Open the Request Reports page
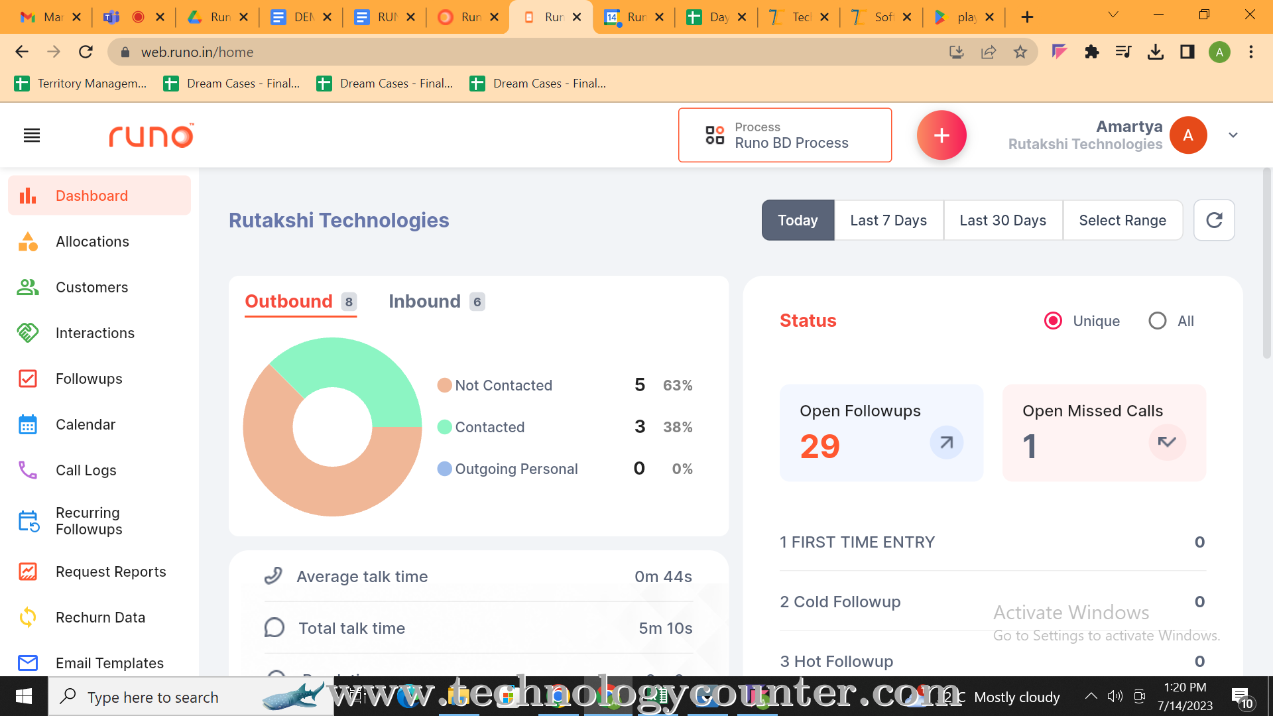The height and width of the screenshot is (716, 1273). (99, 571)
